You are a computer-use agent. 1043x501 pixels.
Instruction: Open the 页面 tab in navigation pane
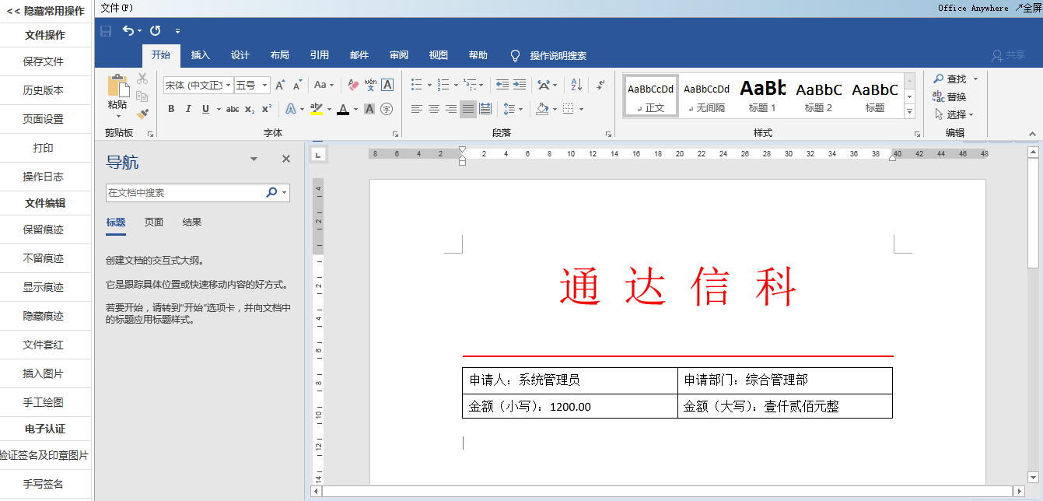tap(154, 222)
